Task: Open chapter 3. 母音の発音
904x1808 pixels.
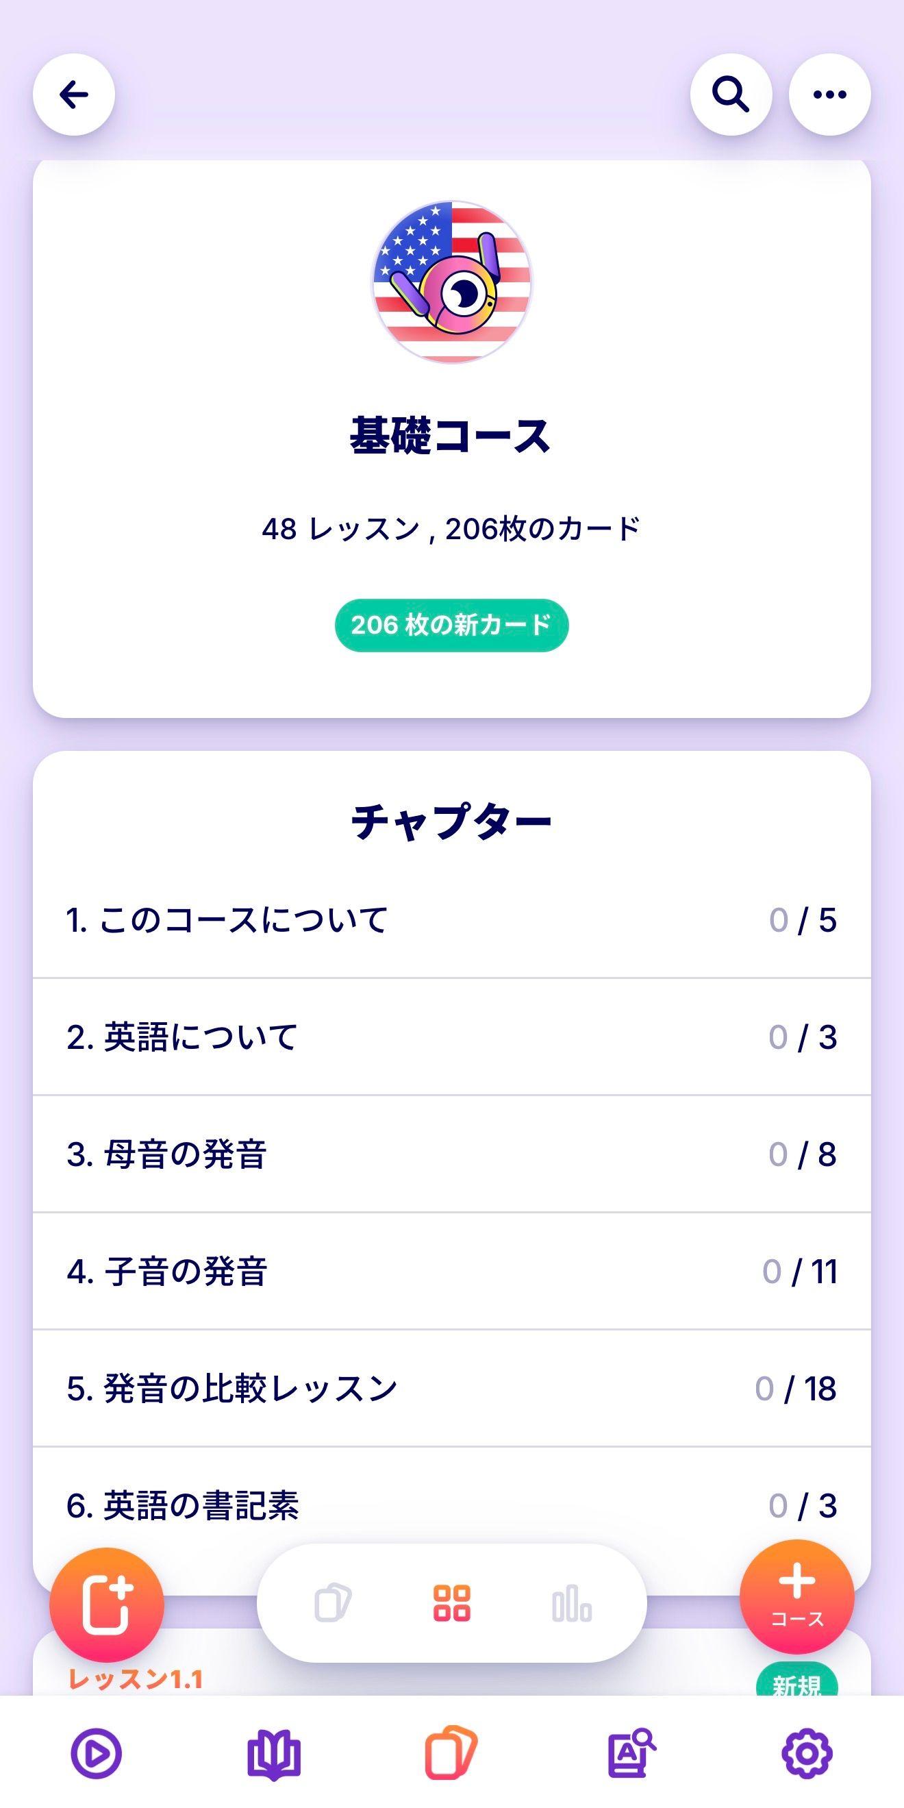Action: click(451, 1154)
